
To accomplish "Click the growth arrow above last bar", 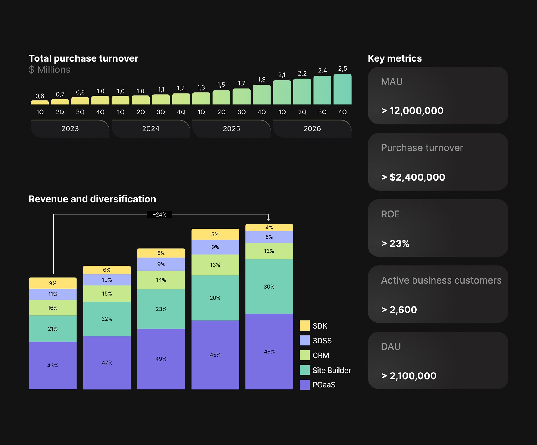I will (268, 218).
